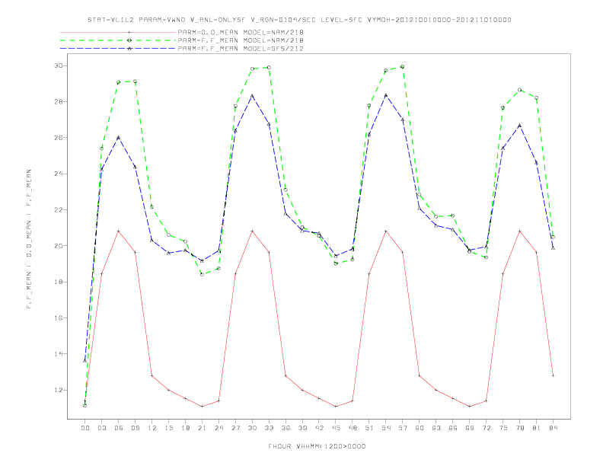
Task: Click green NAM circle marker at hour 57 peak
Action: (x=402, y=67)
